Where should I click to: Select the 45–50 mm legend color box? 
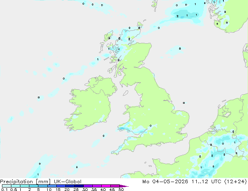point(115,186)
